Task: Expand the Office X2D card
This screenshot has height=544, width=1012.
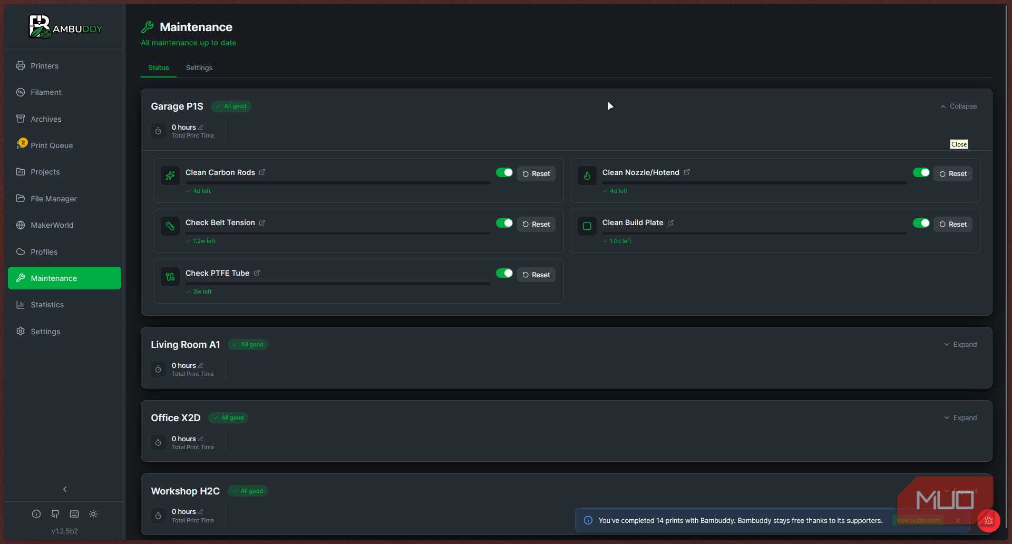Action: [960, 418]
